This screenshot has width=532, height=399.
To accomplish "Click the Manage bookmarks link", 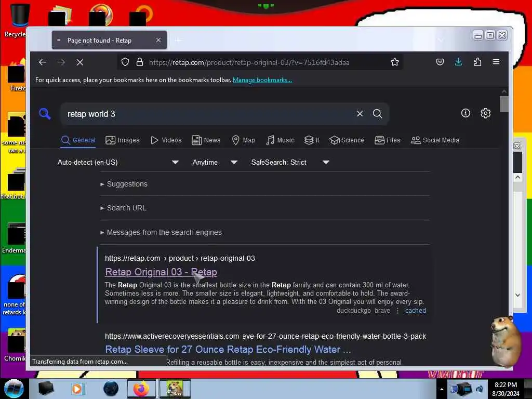I will click(262, 80).
